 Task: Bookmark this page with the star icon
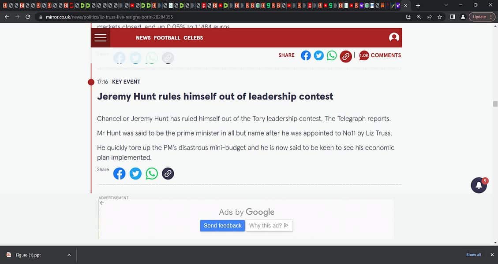440,17
